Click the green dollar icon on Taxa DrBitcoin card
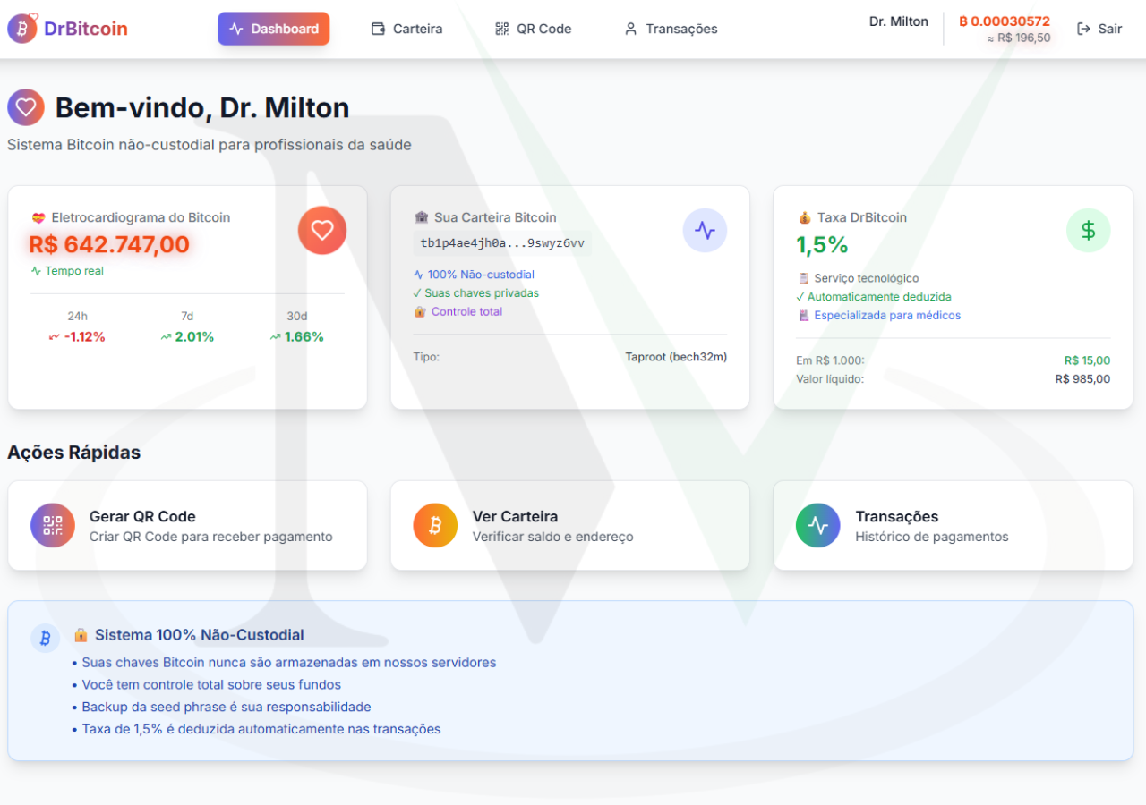 pos(1088,230)
